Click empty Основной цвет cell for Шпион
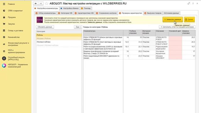This screenshot has height=113, width=201. 175,38
